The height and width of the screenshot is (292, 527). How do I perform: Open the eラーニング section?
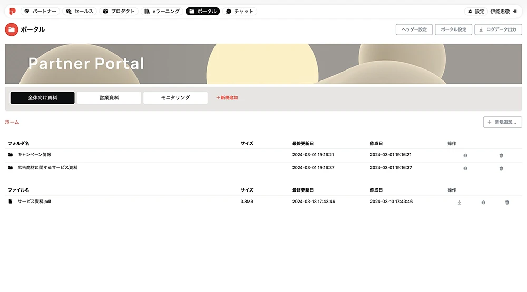pyautogui.click(x=162, y=11)
